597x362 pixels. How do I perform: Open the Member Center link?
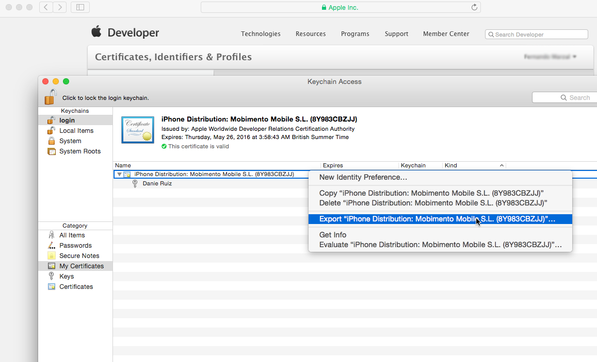coord(446,34)
